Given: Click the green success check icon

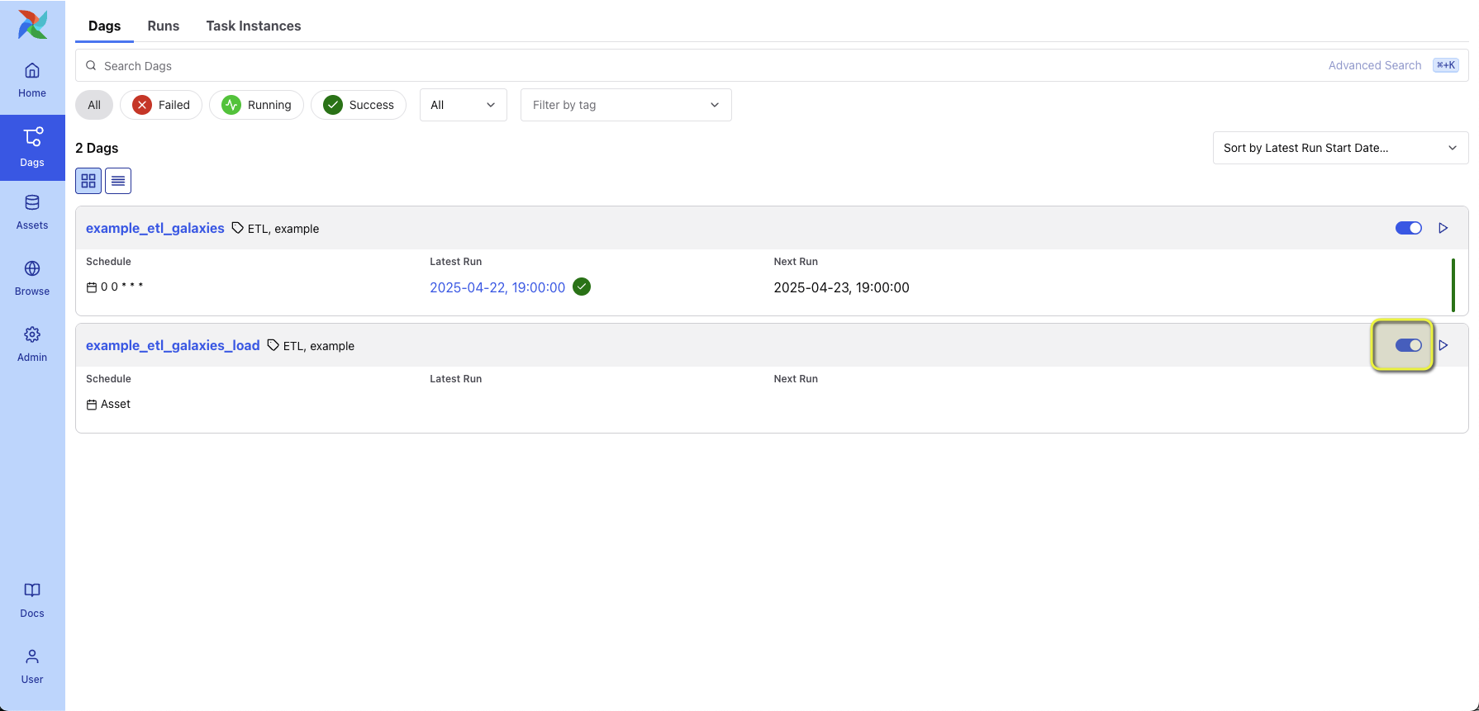Looking at the screenshot, I should (582, 287).
